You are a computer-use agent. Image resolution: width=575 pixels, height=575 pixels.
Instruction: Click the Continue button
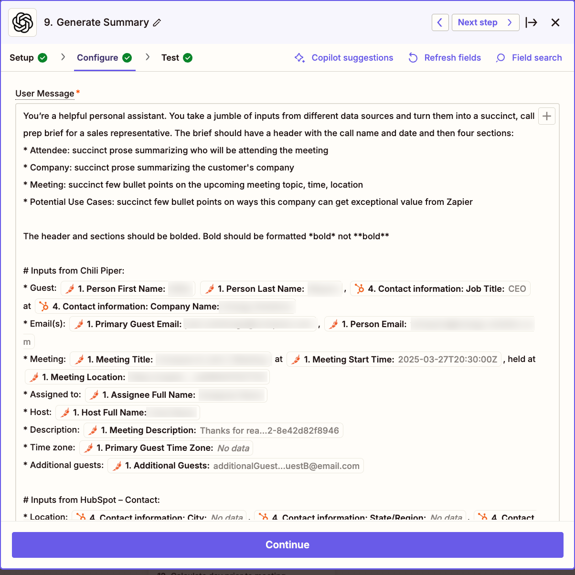point(287,545)
